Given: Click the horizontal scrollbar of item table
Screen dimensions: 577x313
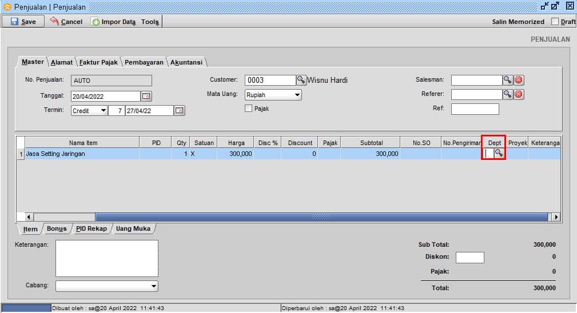Looking at the screenshot, I should tap(320, 217).
